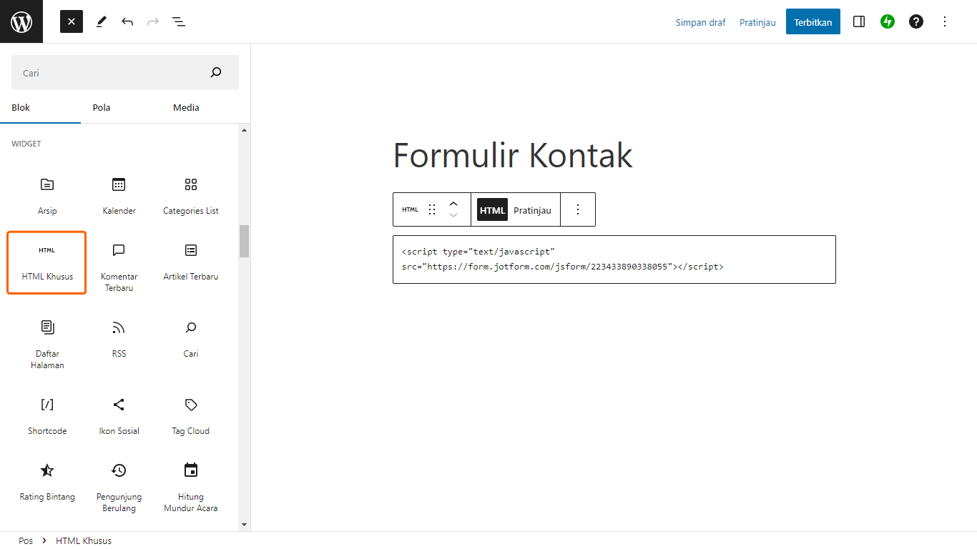
Task: Select HTML Khusus in the breadcrumb
Action: coord(84,540)
